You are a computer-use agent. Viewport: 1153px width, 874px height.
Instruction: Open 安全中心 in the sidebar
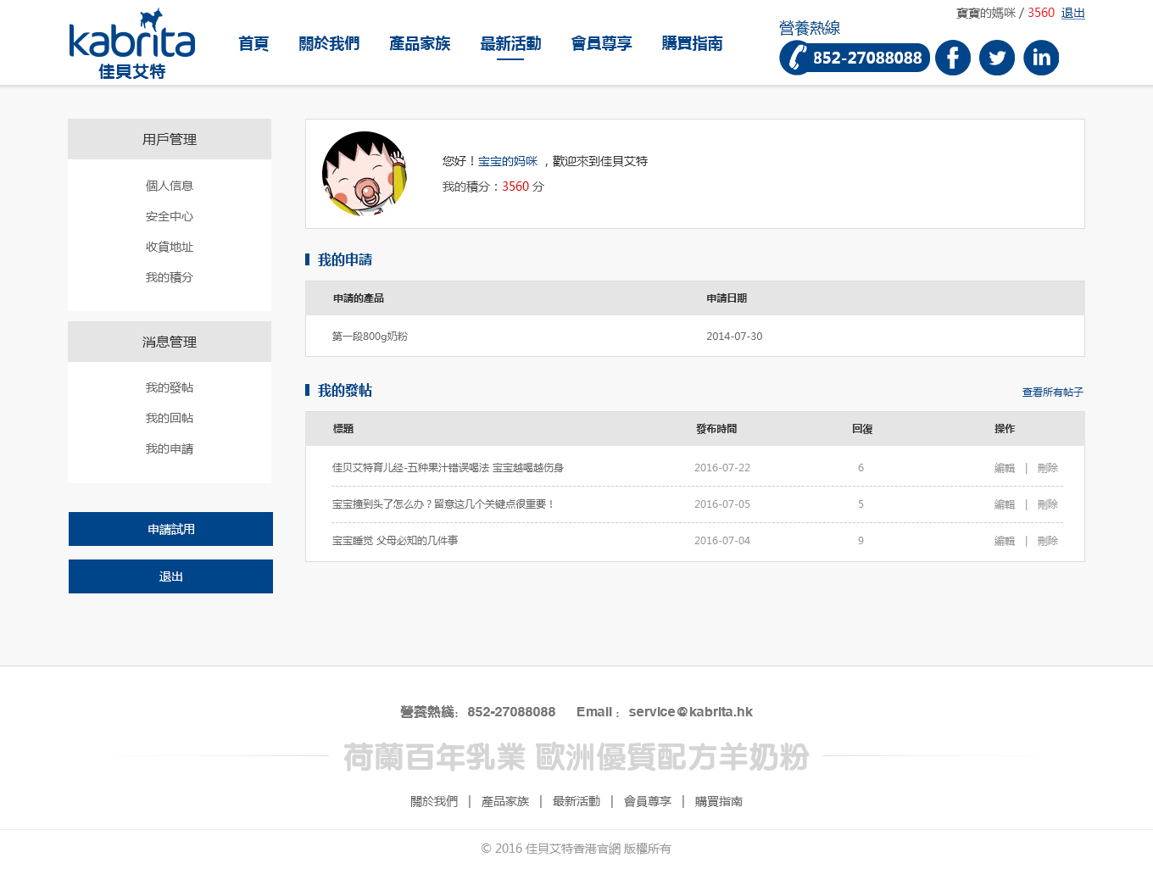coord(170,216)
